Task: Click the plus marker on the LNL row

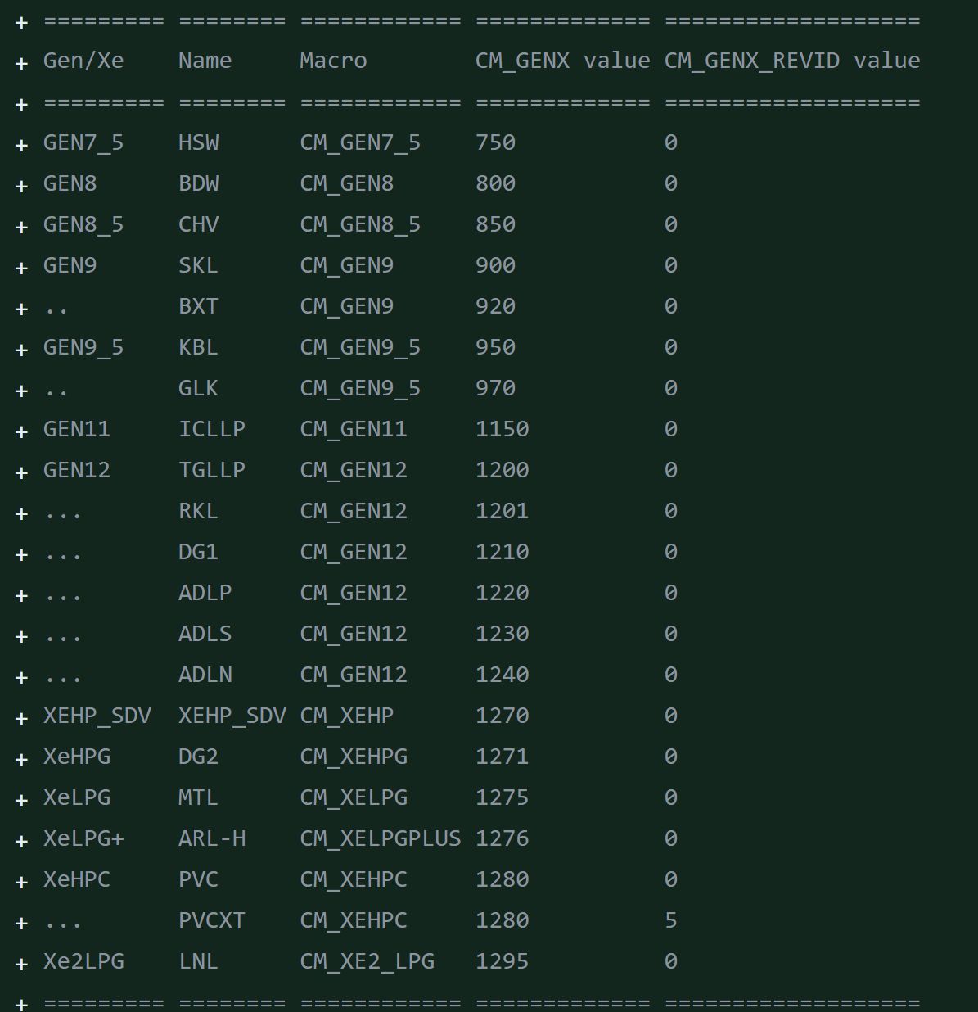Action: click(22, 964)
